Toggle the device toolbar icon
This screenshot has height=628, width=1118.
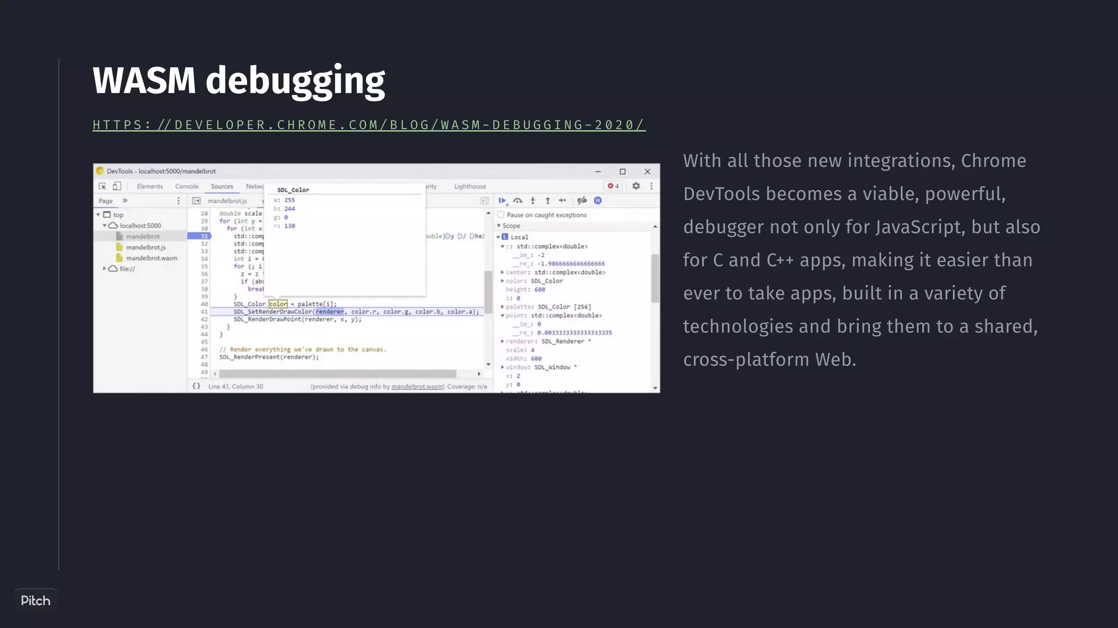[117, 186]
